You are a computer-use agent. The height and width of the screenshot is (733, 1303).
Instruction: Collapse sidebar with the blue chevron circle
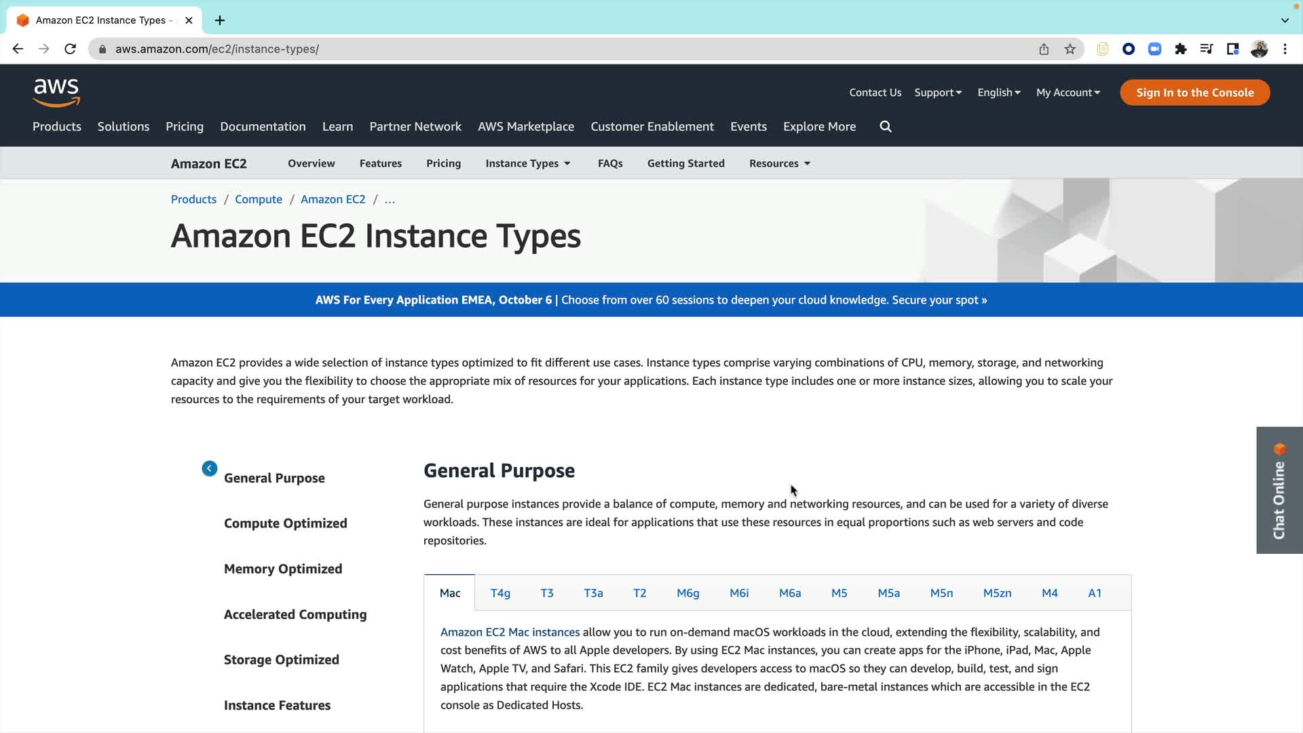210,468
